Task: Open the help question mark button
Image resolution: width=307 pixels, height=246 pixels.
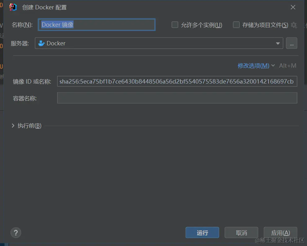Action: tap(16, 233)
